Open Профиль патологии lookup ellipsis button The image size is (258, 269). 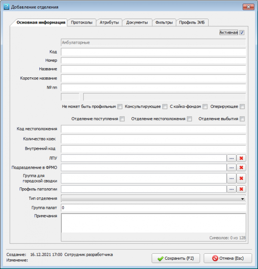231,189
